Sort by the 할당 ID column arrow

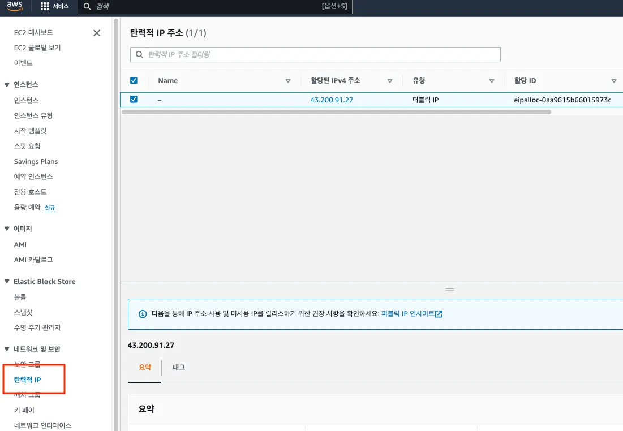(614, 81)
